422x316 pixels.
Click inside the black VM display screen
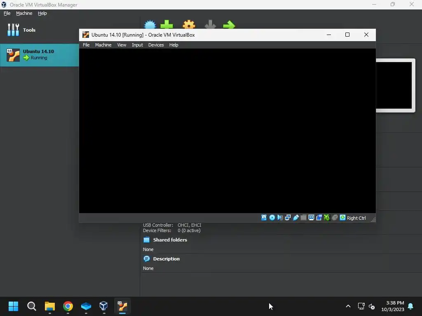pos(227,131)
